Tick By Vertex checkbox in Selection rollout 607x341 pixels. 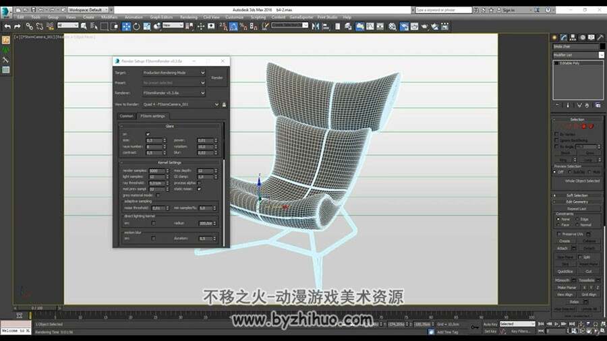pyautogui.click(x=556, y=134)
